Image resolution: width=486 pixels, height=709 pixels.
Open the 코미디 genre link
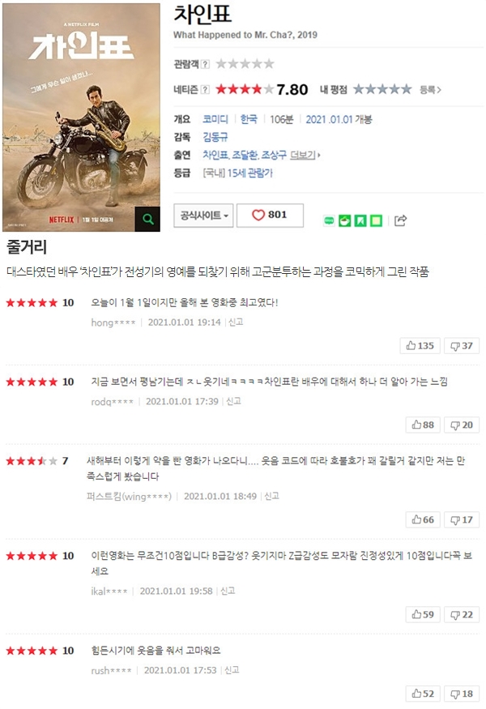(215, 119)
